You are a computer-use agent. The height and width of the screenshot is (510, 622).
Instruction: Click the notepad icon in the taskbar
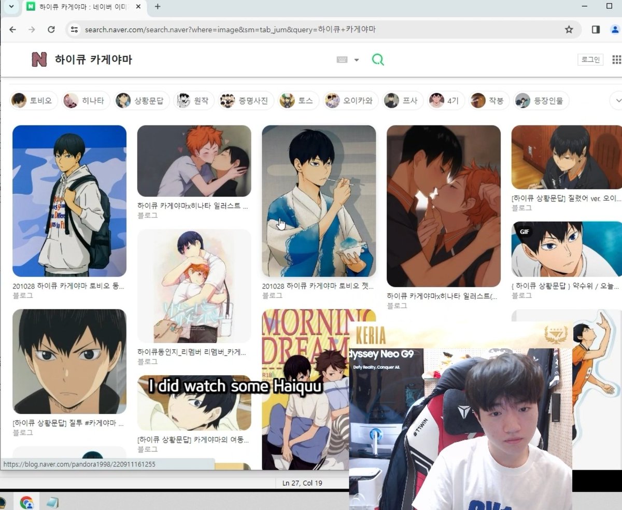pyautogui.click(x=52, y=502)
